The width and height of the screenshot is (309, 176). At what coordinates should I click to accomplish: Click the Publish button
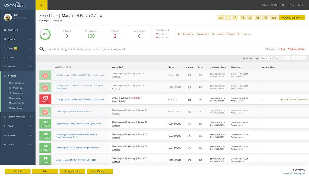(18, 171)
